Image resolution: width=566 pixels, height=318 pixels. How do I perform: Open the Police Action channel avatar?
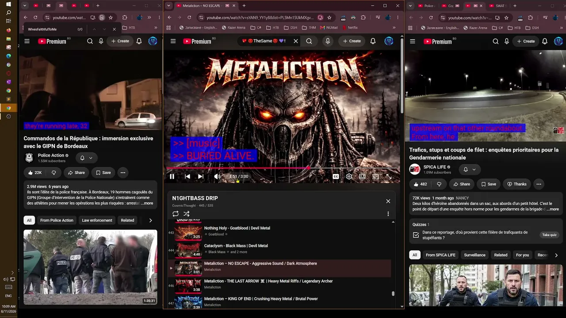29,158
